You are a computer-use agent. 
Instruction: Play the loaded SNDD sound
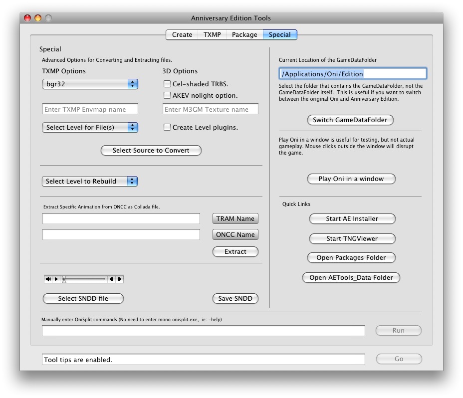(x=56, y=279)
